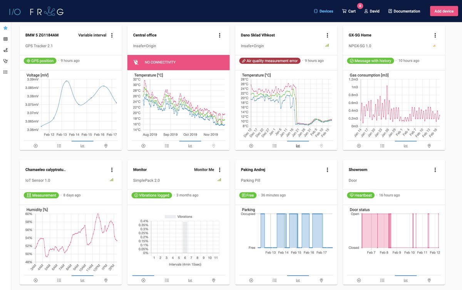Open the route tracking sidebar icon
The height and width of the screenshot is (290, 462).
coord(5,50)
